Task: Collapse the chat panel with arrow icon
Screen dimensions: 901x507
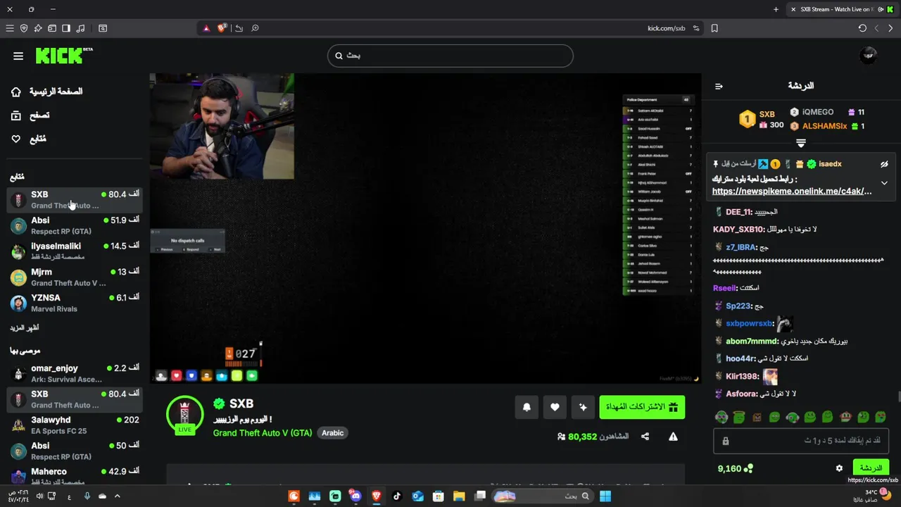Action: 719,86
